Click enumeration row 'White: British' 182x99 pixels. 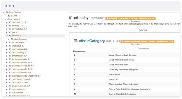127,74
